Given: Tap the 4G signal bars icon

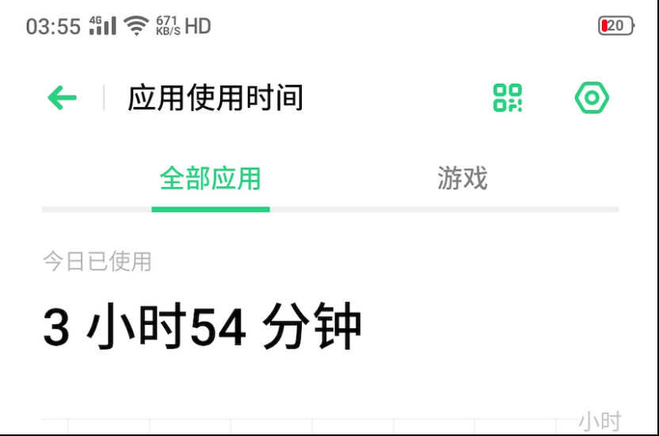Looking at the screenshot, I should tap(102, 25).
